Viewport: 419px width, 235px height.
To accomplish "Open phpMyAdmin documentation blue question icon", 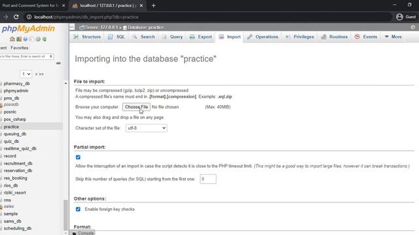I will (25, 39).
